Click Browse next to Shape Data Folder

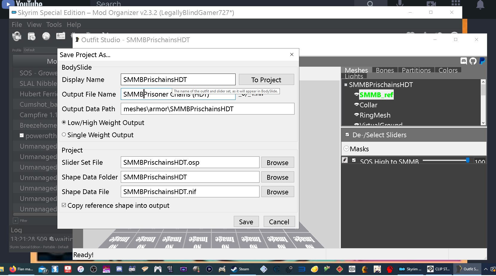tap(277, 177)
